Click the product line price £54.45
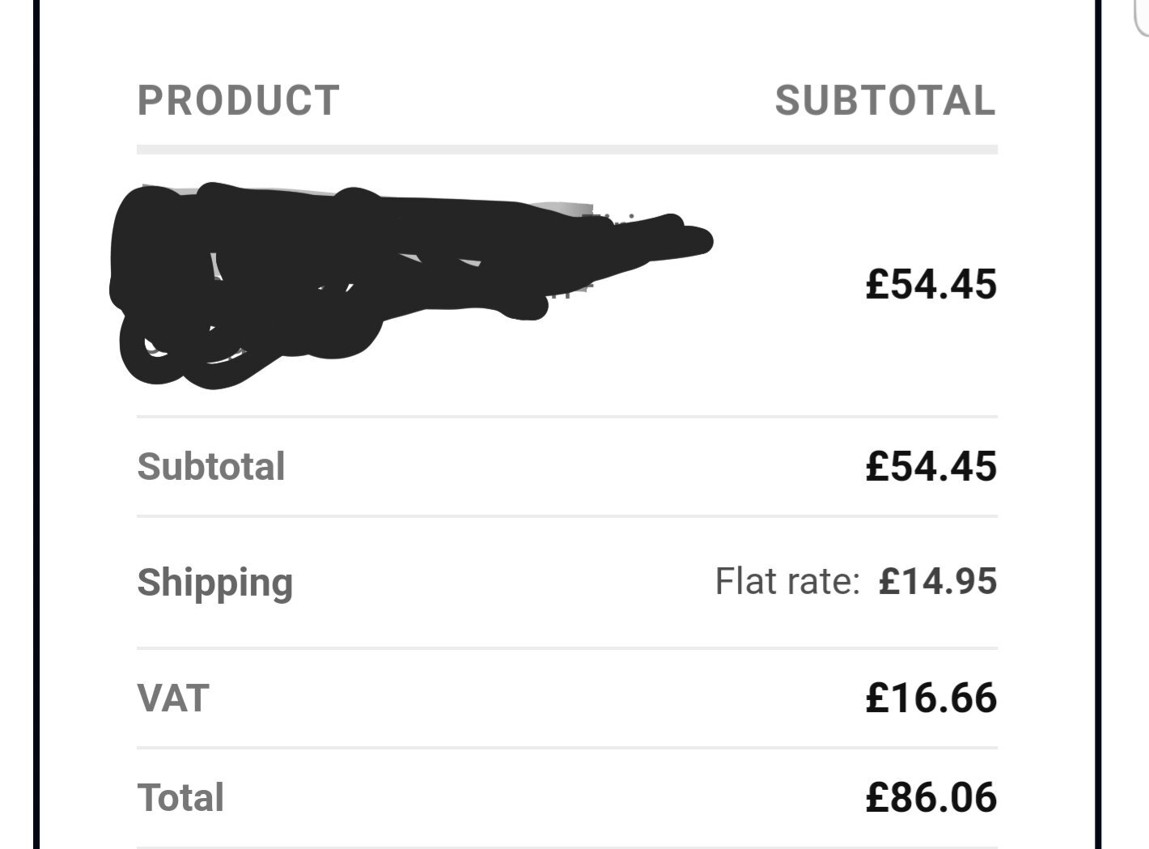 (x=931, y=284)
